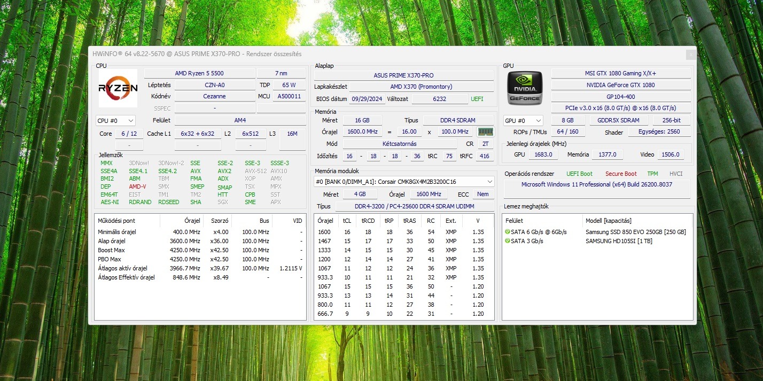Click the AMD Ryzen 5 5500 name field
Viewport: 763px width, 381px height.
pyautogui.click(x=199, y=73)
